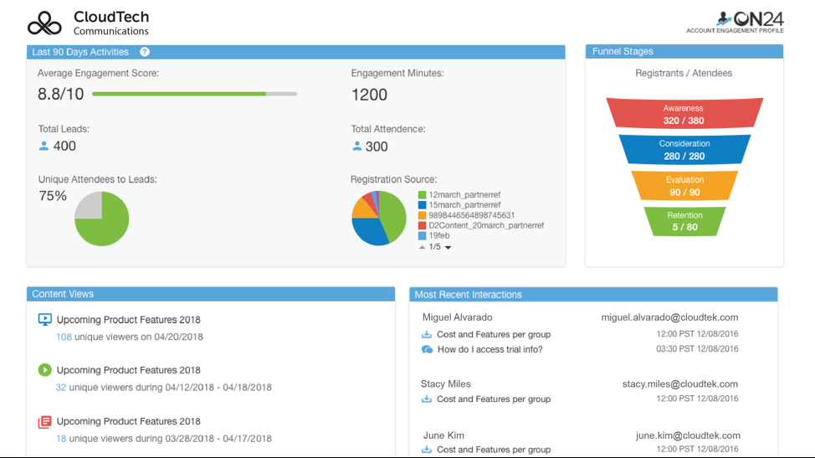Screen dimensions: 815x458
Task: Click the help question mark icon
Action: pos(145,52)
